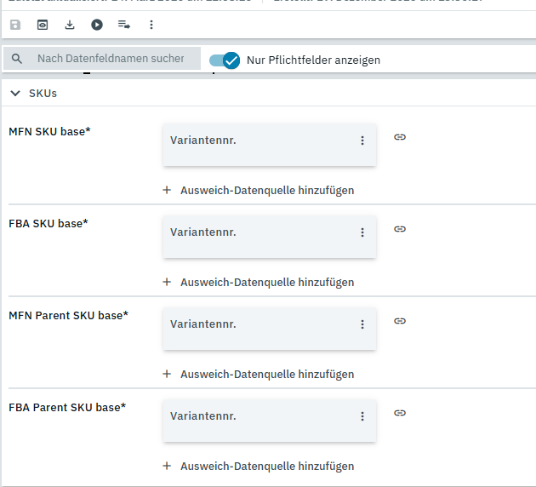
Task: Open the toolbar's three-dot more menu
Action: pos(151,25)
